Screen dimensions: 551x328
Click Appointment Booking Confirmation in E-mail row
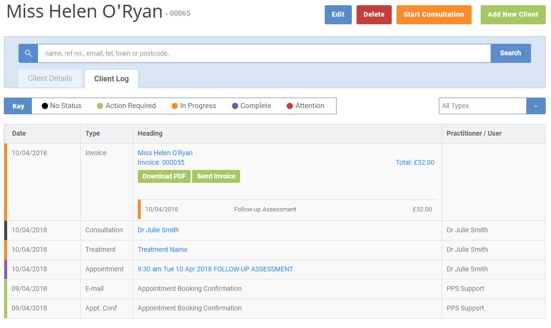pyautogui.click(x=190, y=288)
